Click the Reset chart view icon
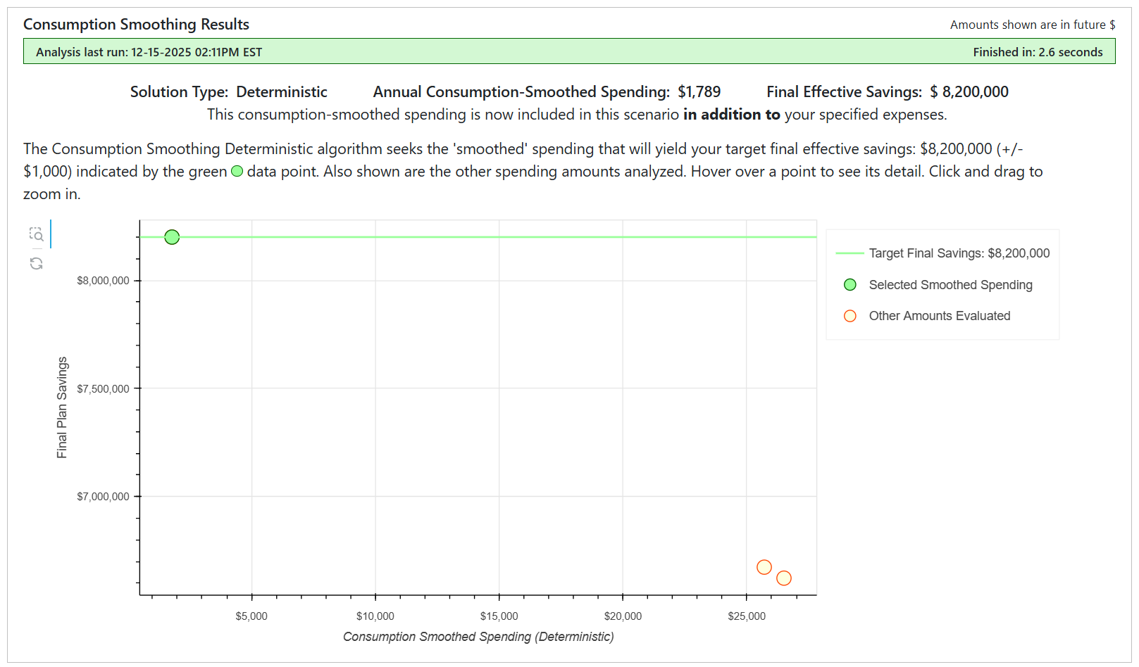Image resolution: width=1139 pixels, height=667 pixels. point(37,263)
